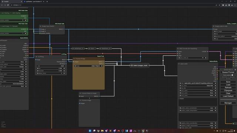This screenshot has width=237, height=133.
Task: Decrease CLIPSeg threshold with left arrow
Action: click(x=38, y=71)
